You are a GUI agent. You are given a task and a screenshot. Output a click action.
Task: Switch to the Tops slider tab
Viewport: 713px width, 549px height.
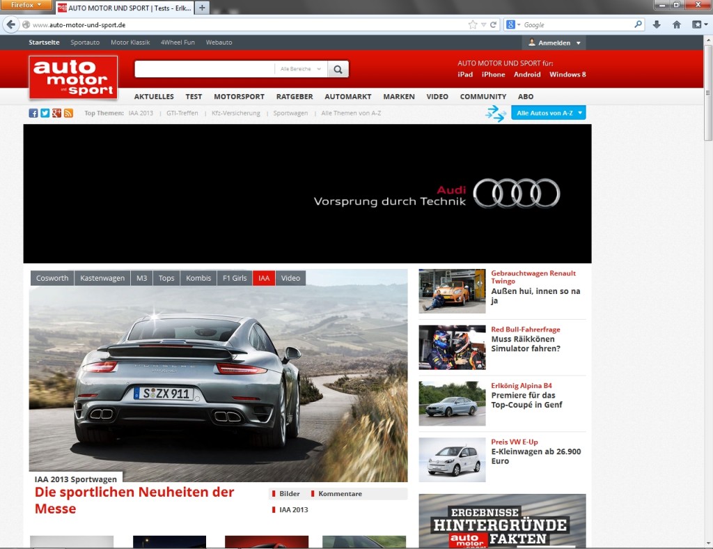click(166, 278)
